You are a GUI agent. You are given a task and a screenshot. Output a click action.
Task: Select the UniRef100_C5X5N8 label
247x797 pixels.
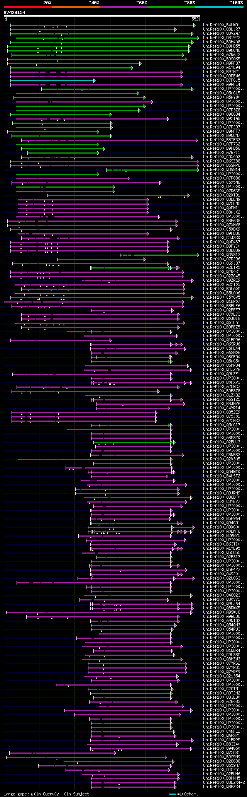222,183
